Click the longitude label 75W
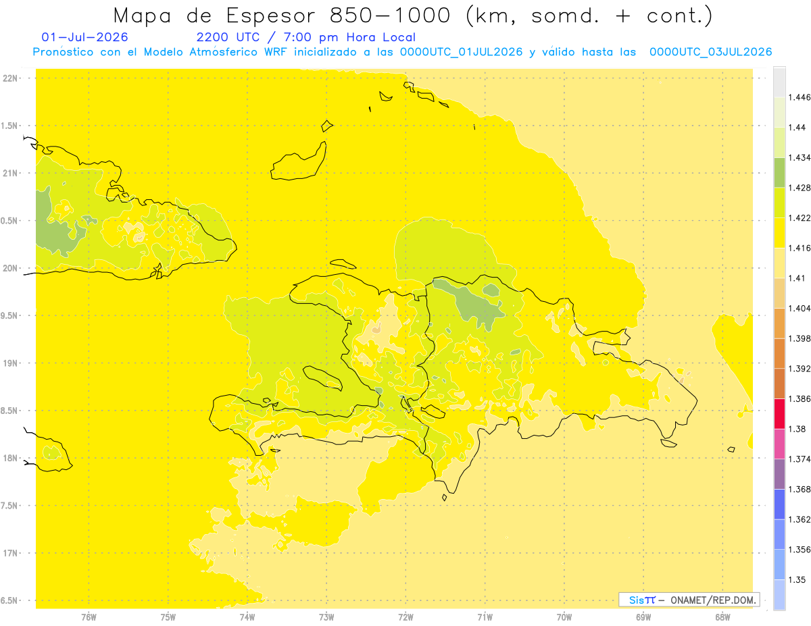Viewport: 811px width, 626px height. (168, 617)
